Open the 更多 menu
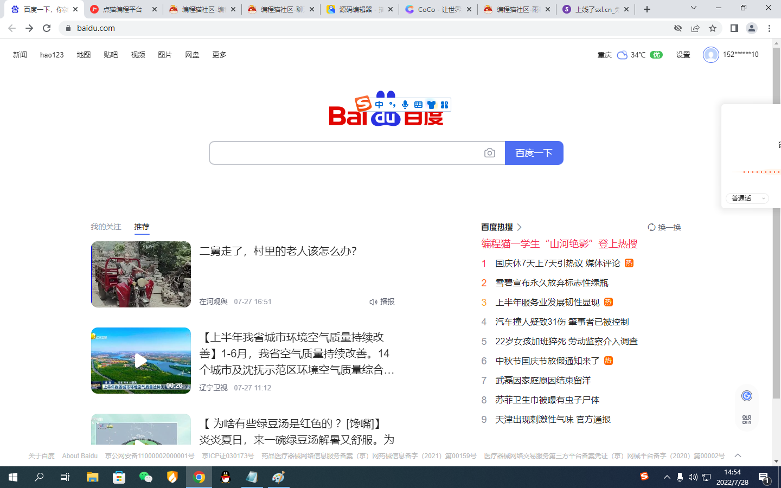Image resolution: width=781 pixels, height=488 pixels. [219, 55]
